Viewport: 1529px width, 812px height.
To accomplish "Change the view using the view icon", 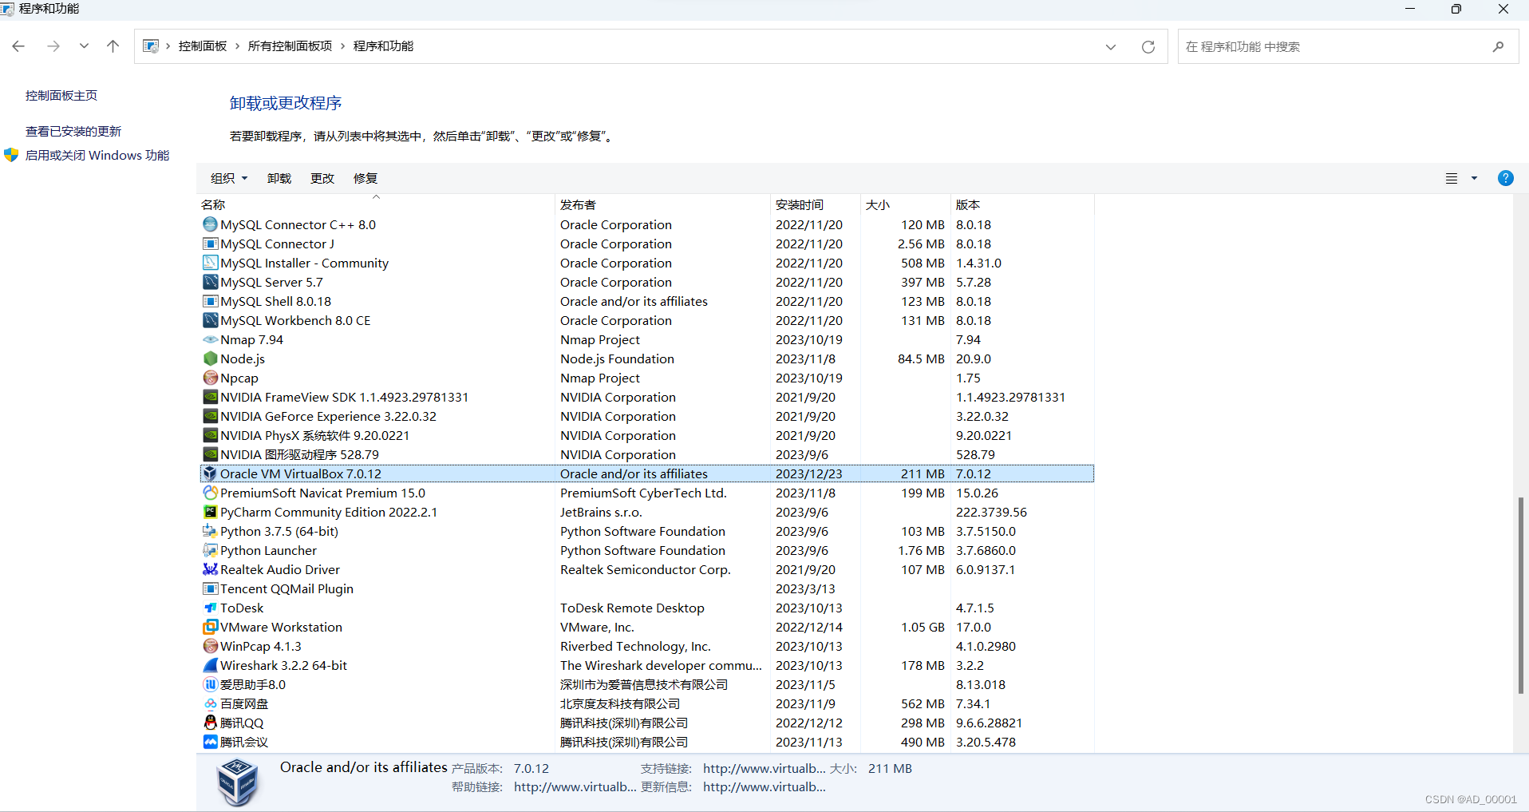I will tap(1452, 178).
